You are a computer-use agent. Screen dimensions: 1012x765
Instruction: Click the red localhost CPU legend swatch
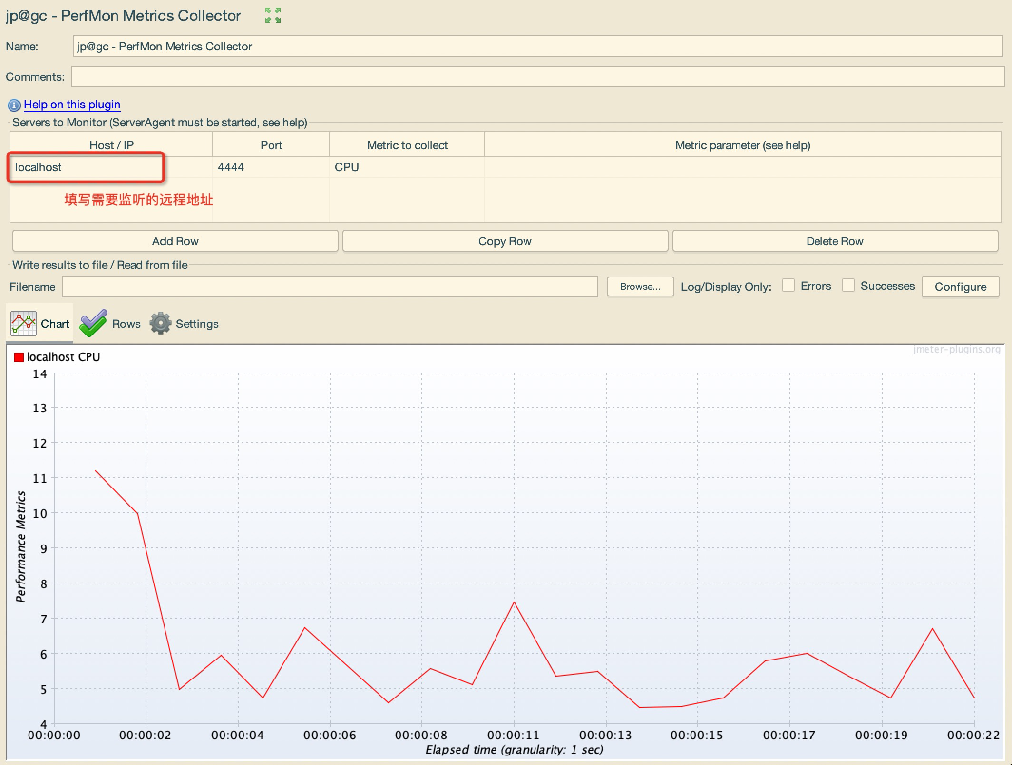point(19,357)
